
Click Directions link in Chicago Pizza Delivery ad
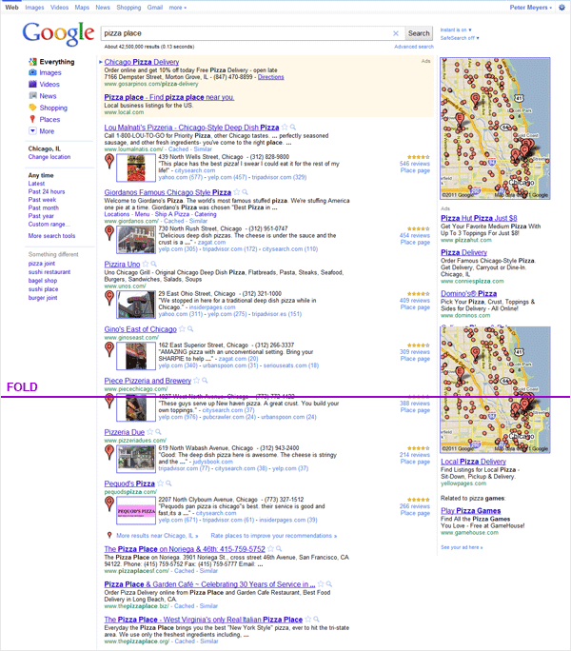click(271, 77)
